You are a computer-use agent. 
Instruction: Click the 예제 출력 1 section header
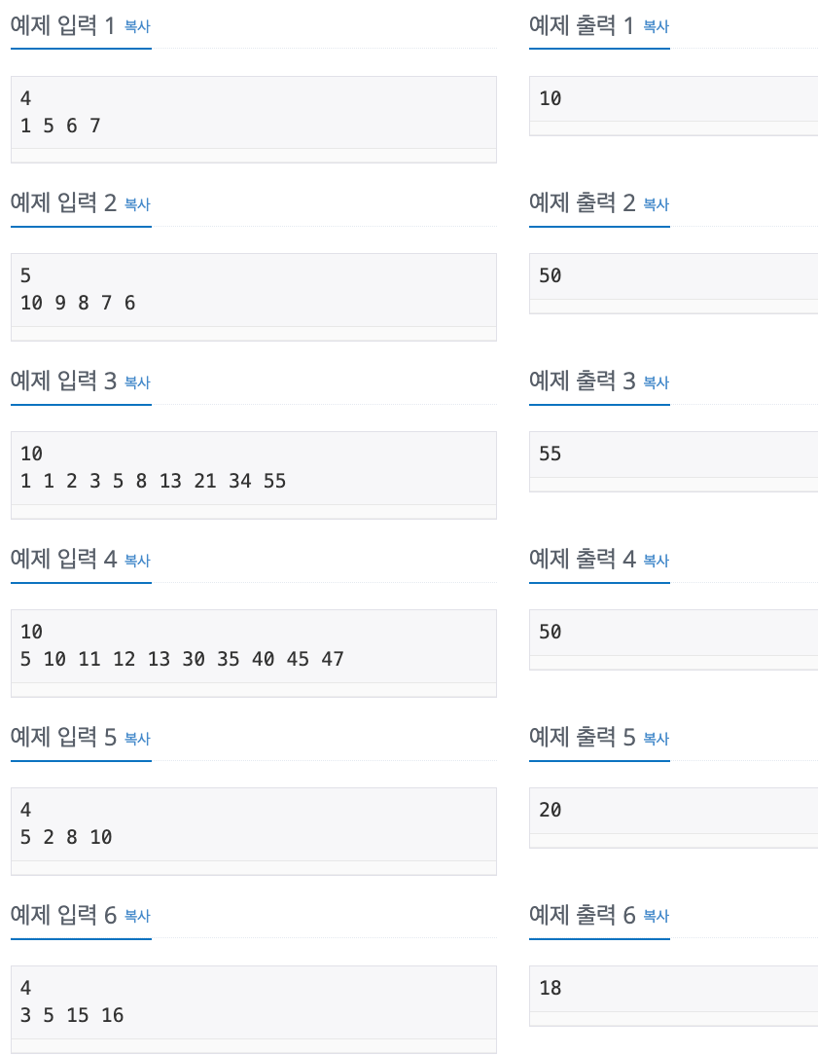pyautogui.click(x=582, y=25)
